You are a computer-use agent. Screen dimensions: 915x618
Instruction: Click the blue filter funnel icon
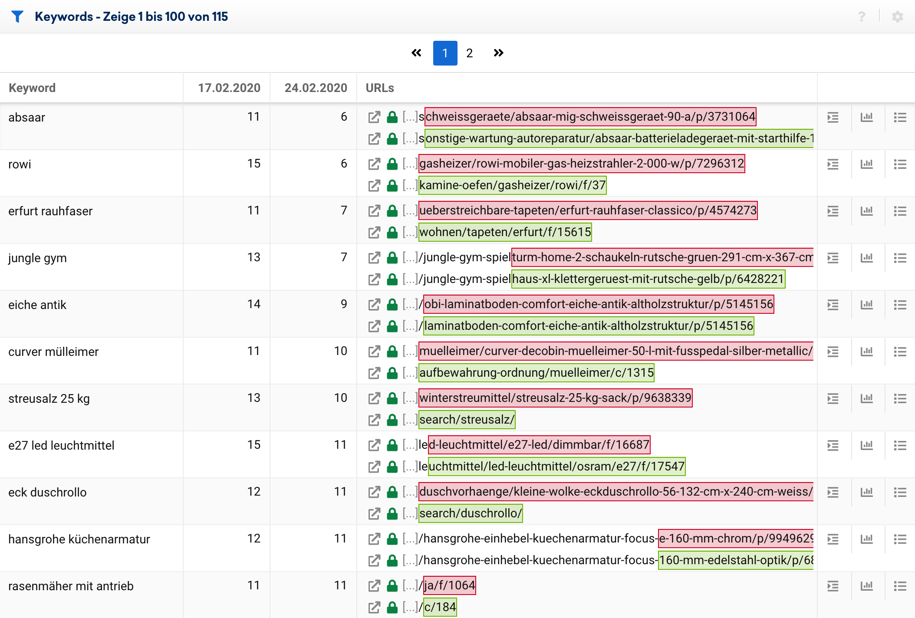coord(17,16)
